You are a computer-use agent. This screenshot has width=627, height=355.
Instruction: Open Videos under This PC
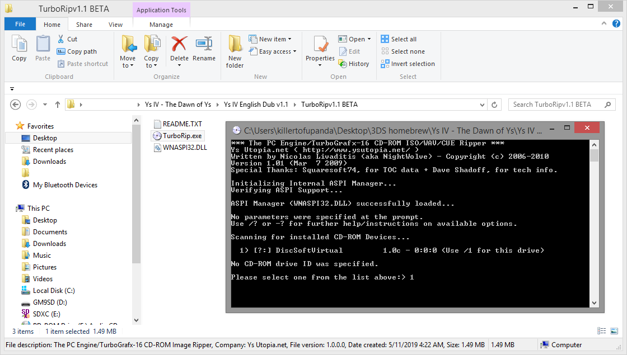coord(43,279)
